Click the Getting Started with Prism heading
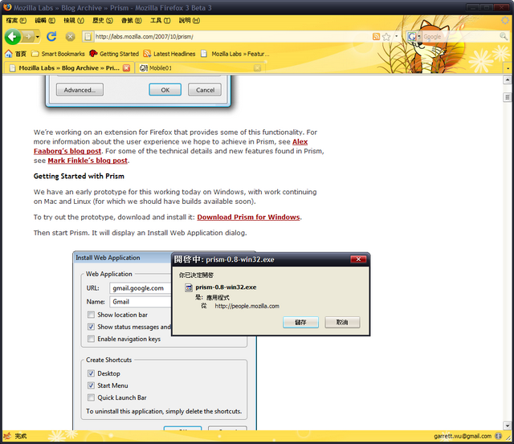This screenshot has height=444, width=514. 79,177
